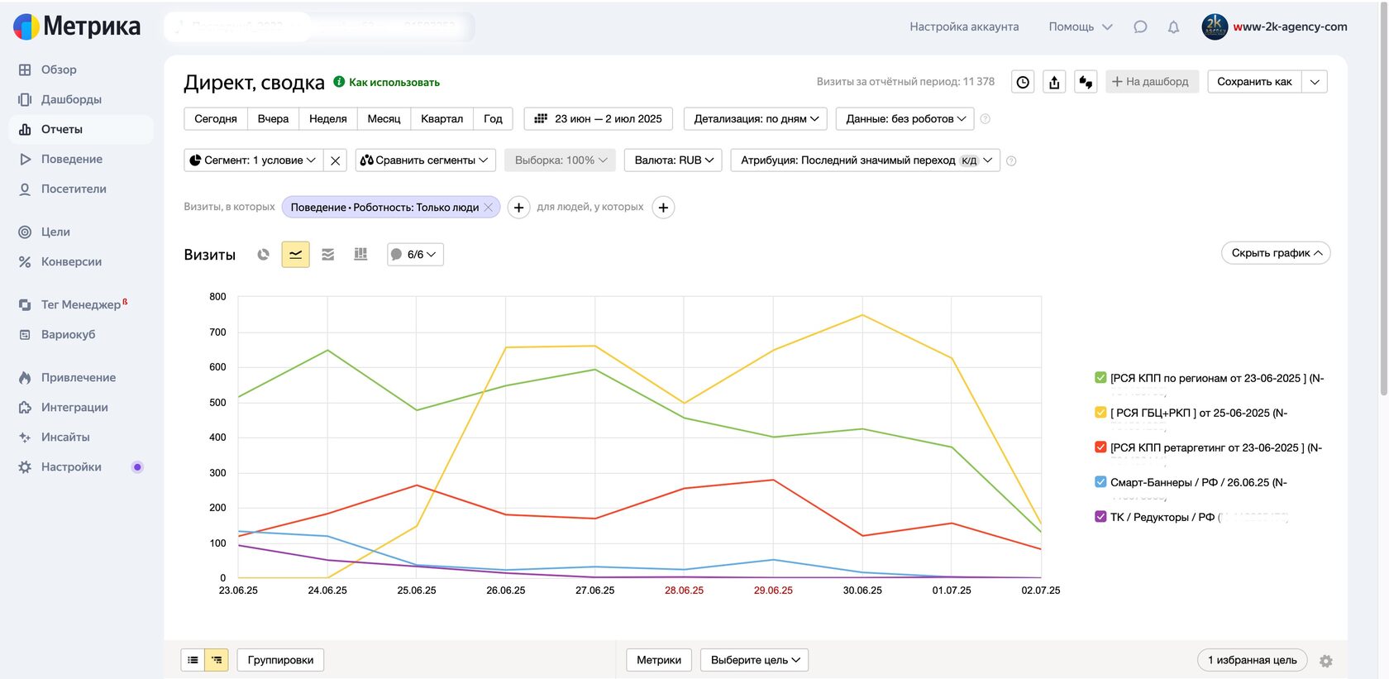1389x679 pixels.
Task: Open the attribution model dropdown
Action: pyautogui.click(x=866, y=160)
